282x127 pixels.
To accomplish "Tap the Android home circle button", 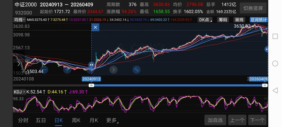I will coord(275,63).
